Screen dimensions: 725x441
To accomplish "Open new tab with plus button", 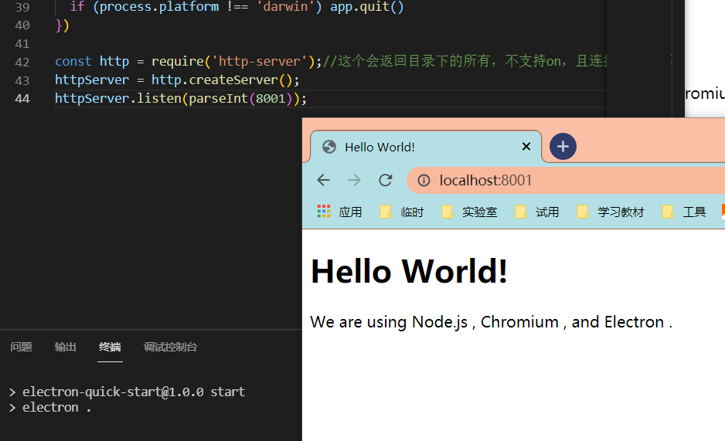I will (563, 147).
